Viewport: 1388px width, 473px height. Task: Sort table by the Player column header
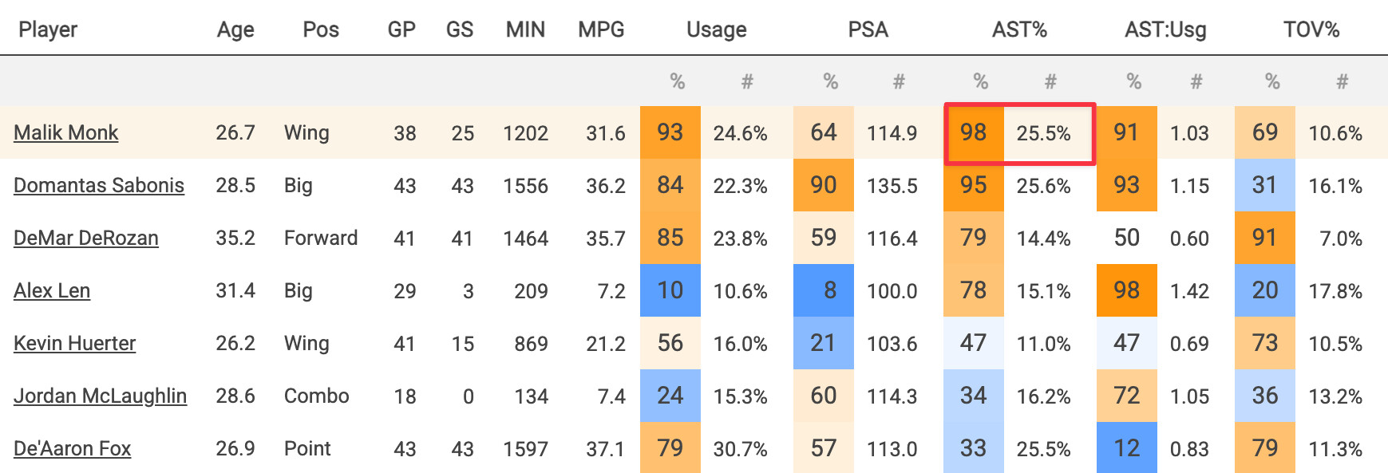[48, 30]
